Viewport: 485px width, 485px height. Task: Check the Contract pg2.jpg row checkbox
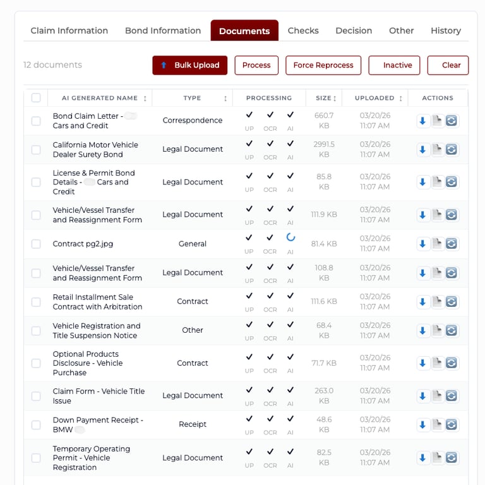pyautogui.click(x=36, y=244)
